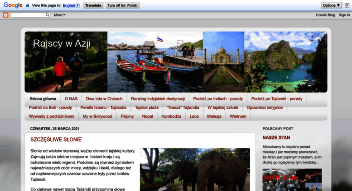Screen dimensions: 352x191
Task: Open Ranking indyjskich destynacji tab
Action: click(158, 98)
